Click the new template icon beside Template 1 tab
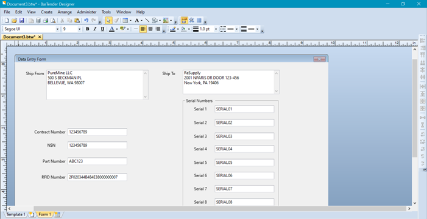 [32, 214]
